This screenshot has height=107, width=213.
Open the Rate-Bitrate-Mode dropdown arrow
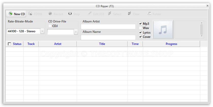tap(42, 31)
